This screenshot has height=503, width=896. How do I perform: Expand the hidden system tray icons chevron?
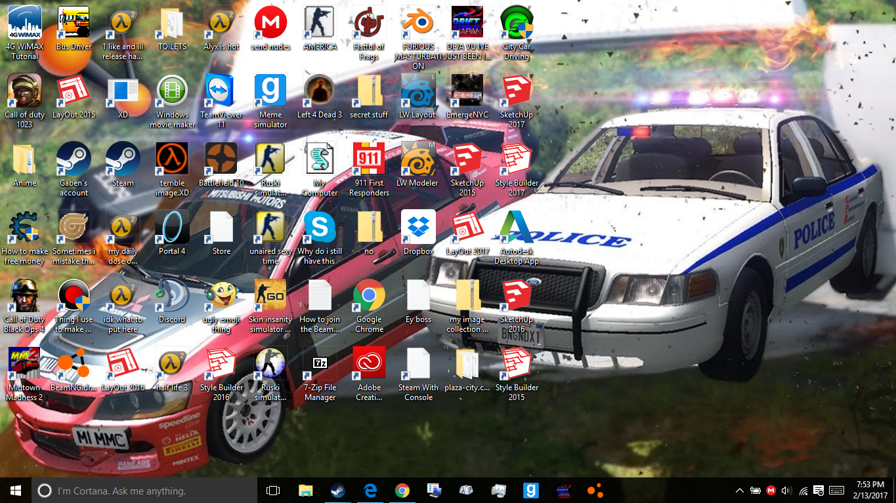click(740, 491)
